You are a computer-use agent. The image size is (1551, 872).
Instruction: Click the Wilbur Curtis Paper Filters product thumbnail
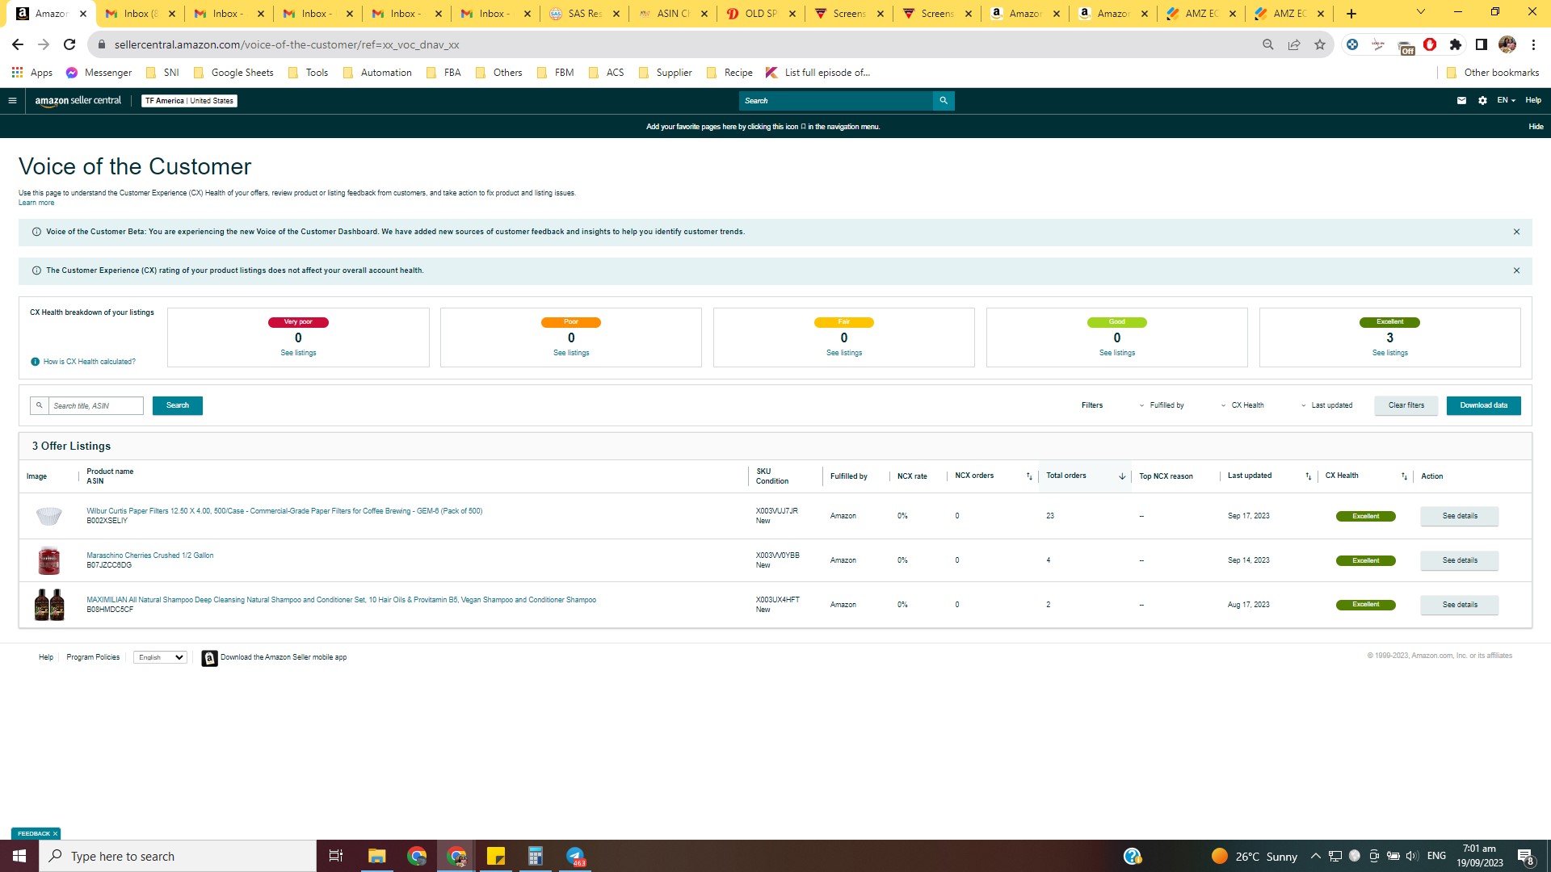click(x=49, y=516)
